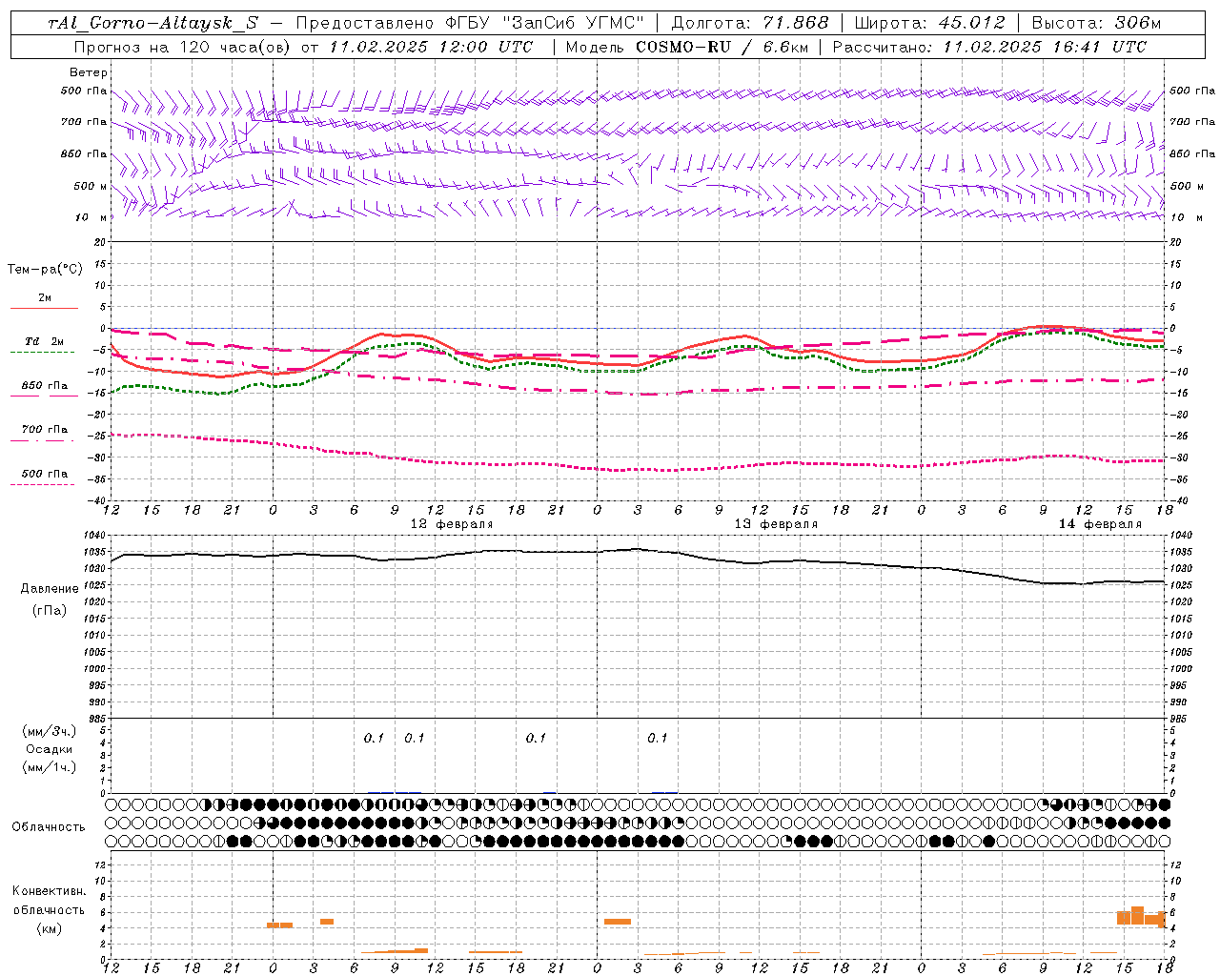Click the Широта: 45.012 value
The image size is (1220, 976).
click(x=929, y=23)
